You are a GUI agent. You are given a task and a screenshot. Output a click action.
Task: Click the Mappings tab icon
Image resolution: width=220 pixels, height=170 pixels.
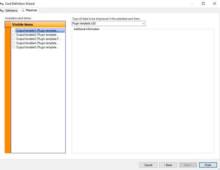click(23, 10)
